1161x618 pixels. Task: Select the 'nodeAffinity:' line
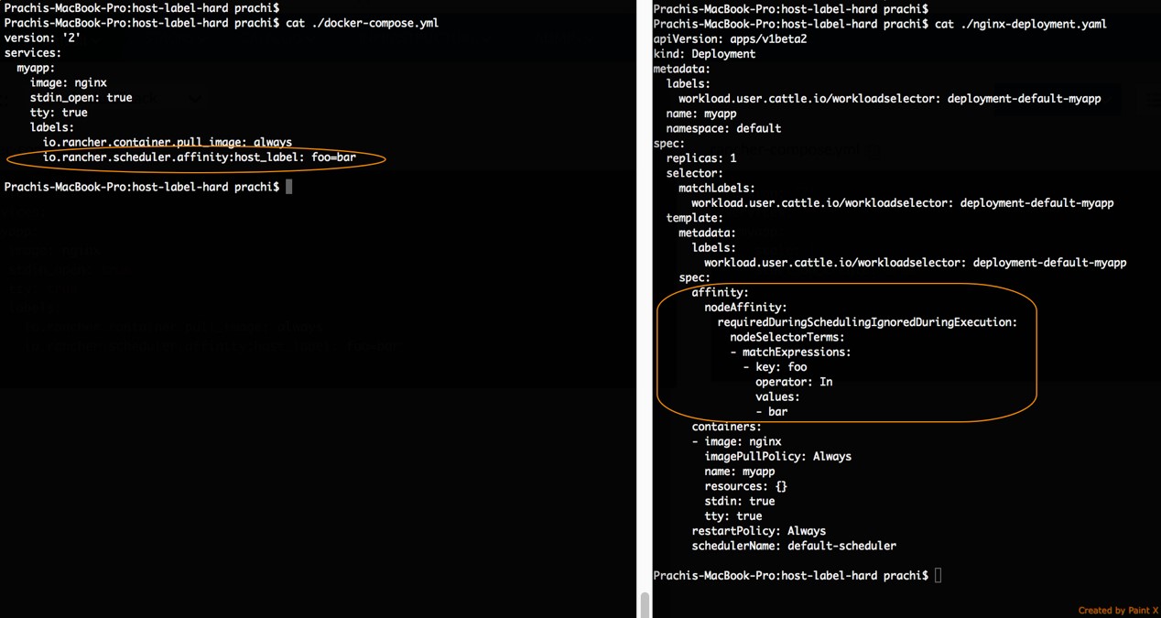(x=745, y=308)
